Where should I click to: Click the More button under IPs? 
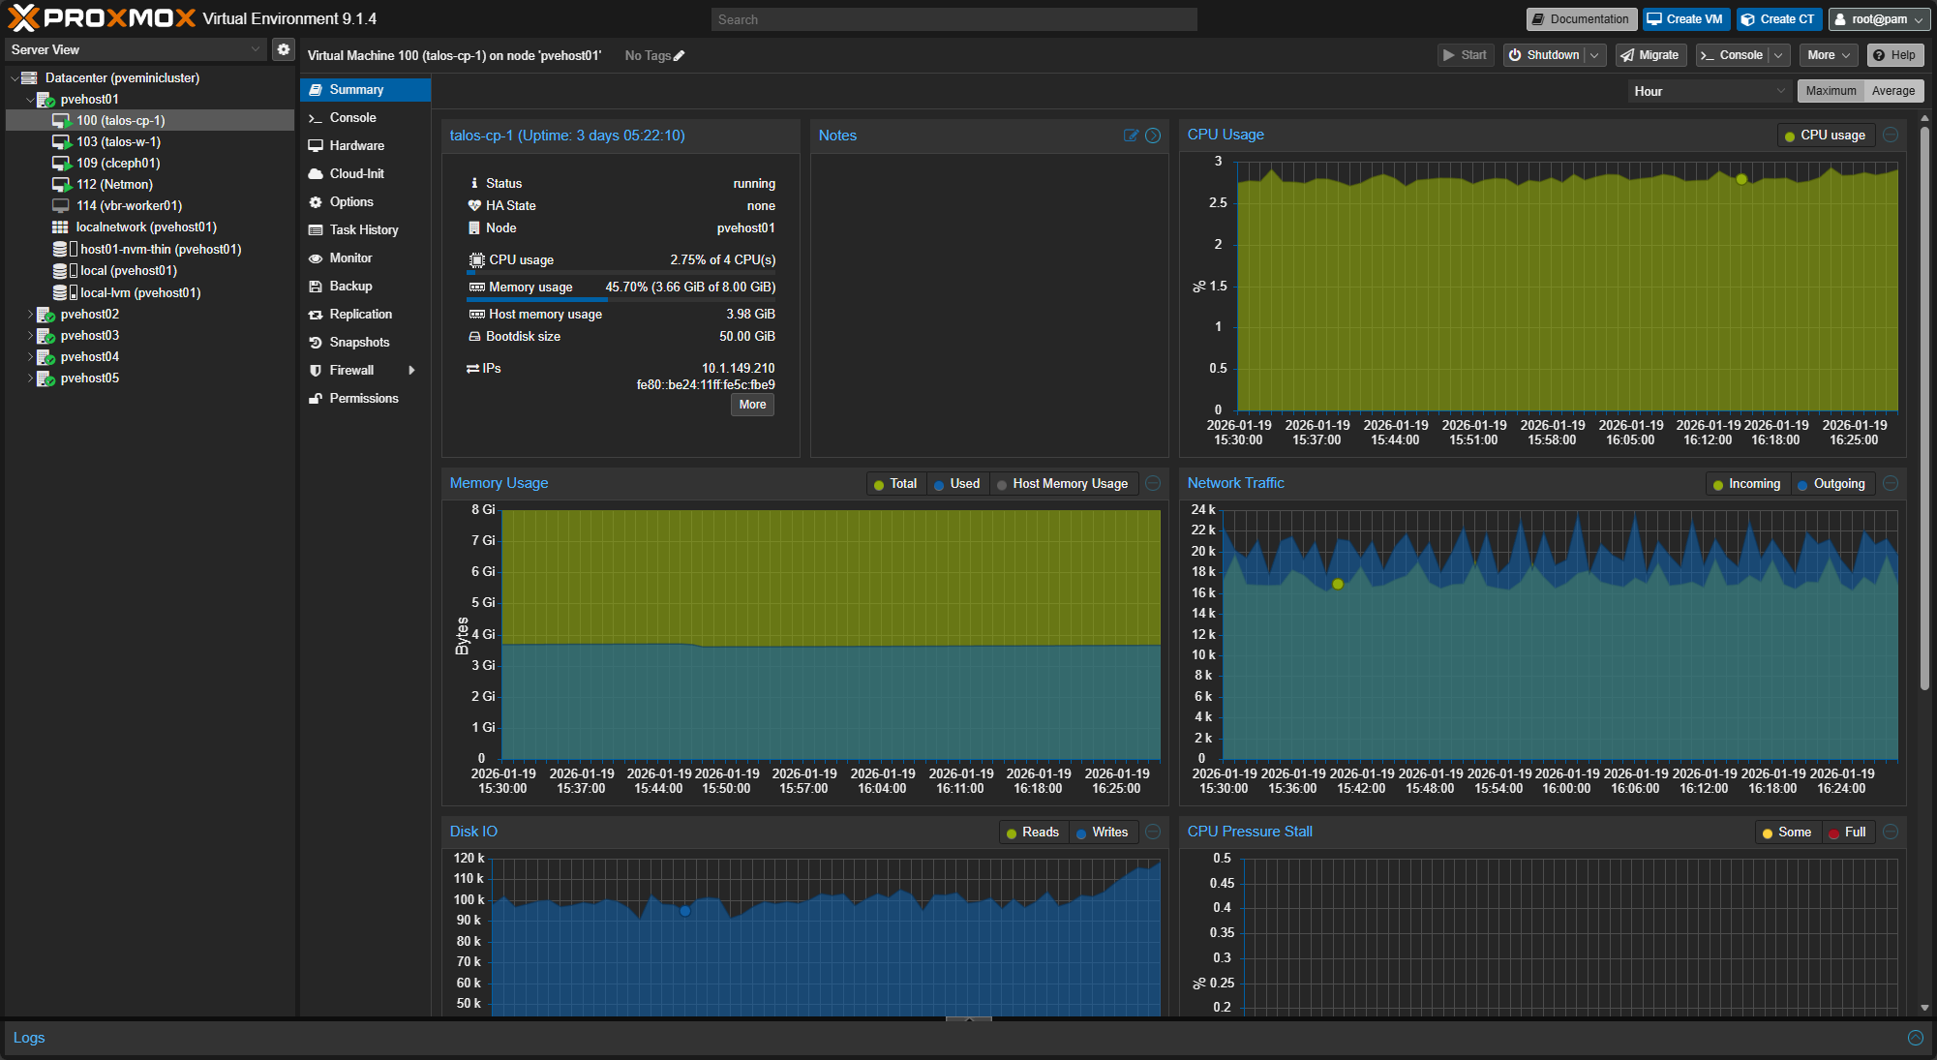[752, 405]
